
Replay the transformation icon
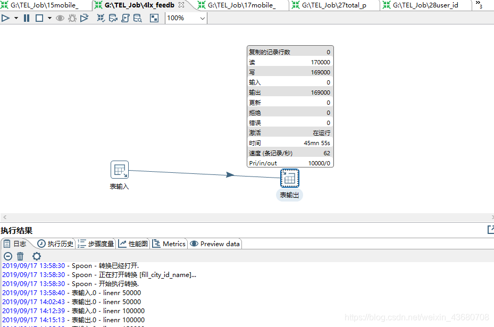tap(84, 18)
